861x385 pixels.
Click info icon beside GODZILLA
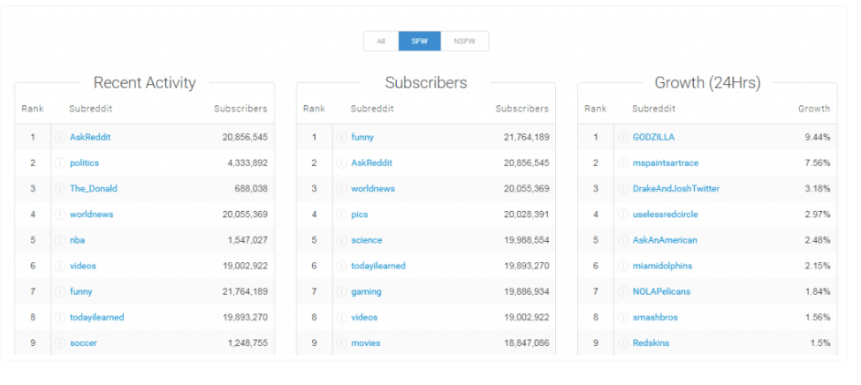(x=622, y=137)
